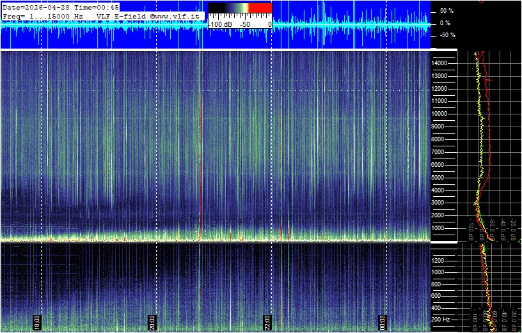Viewport: 522px width, 333px height.
Task: Click the 18:00 time marker label
Action: 37,322
